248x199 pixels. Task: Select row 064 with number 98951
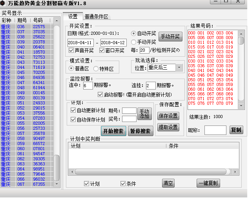point(26,169)
